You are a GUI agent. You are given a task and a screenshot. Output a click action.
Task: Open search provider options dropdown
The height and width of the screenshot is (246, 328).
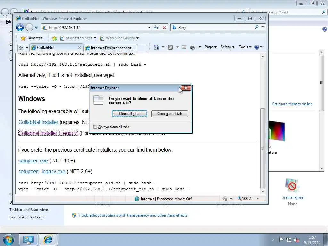click(x=263, y=27)
